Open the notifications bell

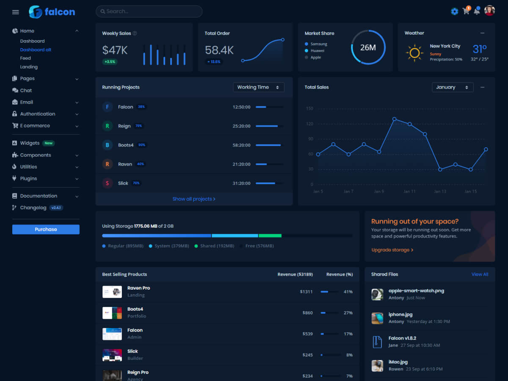[477, 11]
